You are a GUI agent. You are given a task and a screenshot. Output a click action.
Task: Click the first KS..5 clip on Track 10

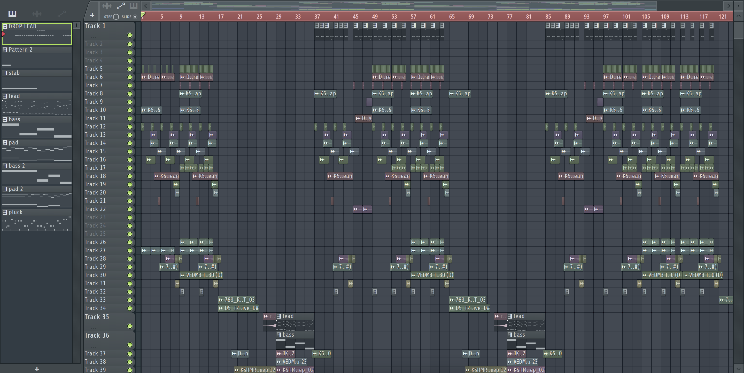click(151, 110)
